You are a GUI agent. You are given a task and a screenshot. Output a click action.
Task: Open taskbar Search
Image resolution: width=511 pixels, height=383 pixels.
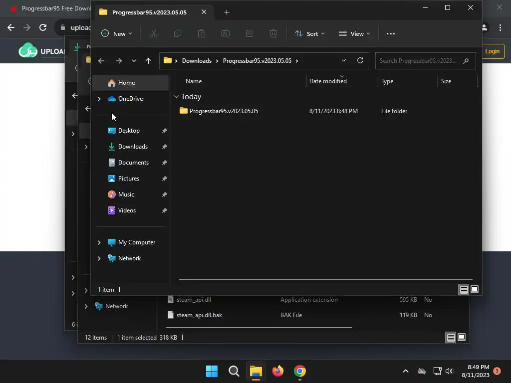234,371
